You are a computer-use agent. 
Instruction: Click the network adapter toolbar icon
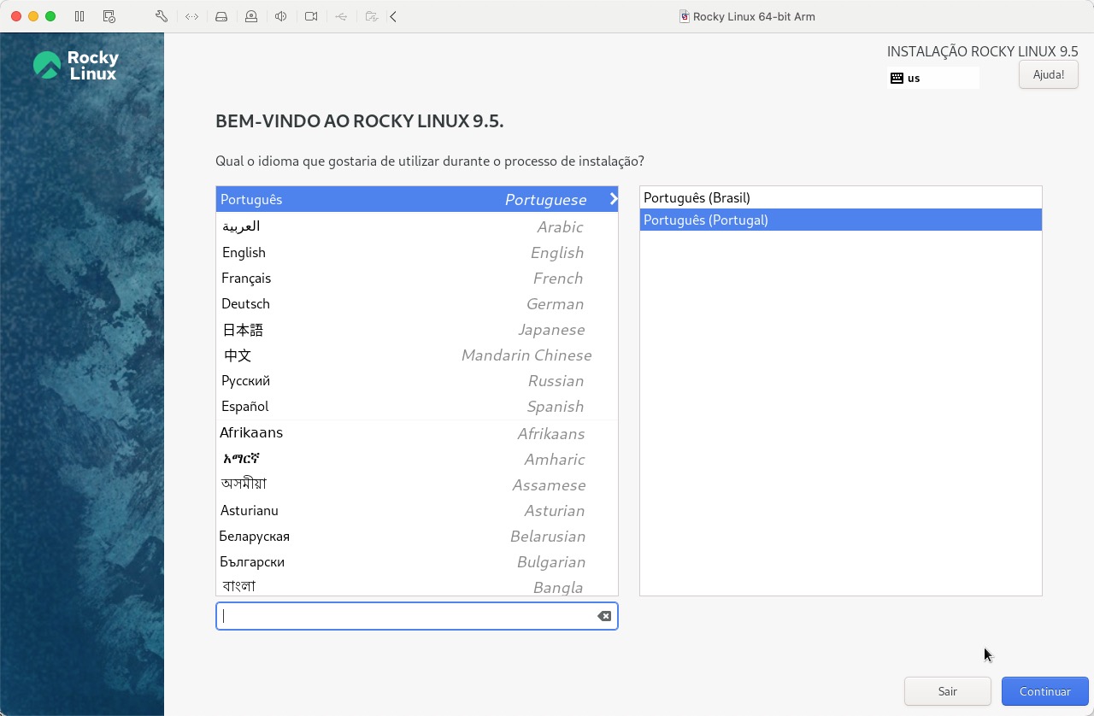191,16
